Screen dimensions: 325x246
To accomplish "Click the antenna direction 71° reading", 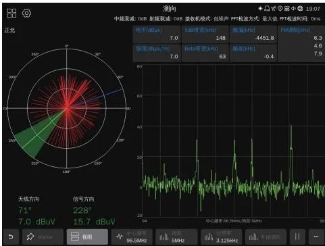I will coord(25,210).
